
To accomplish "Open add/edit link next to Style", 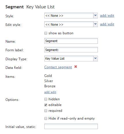I will [107, 16].
